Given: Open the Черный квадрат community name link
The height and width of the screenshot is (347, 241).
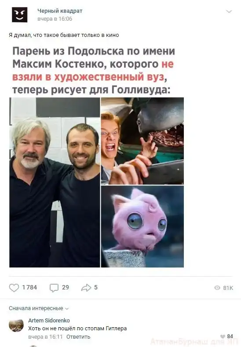Looking at the screenshot, I should 60,11.
